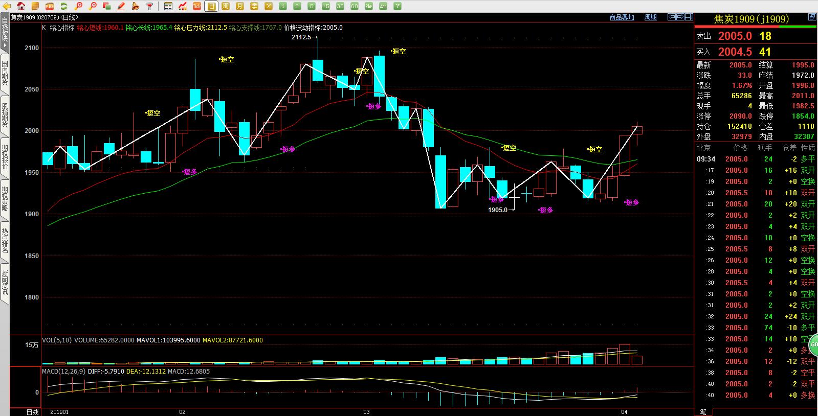
Task: Click the 笔 tab below trades
Action: point(703,411)
